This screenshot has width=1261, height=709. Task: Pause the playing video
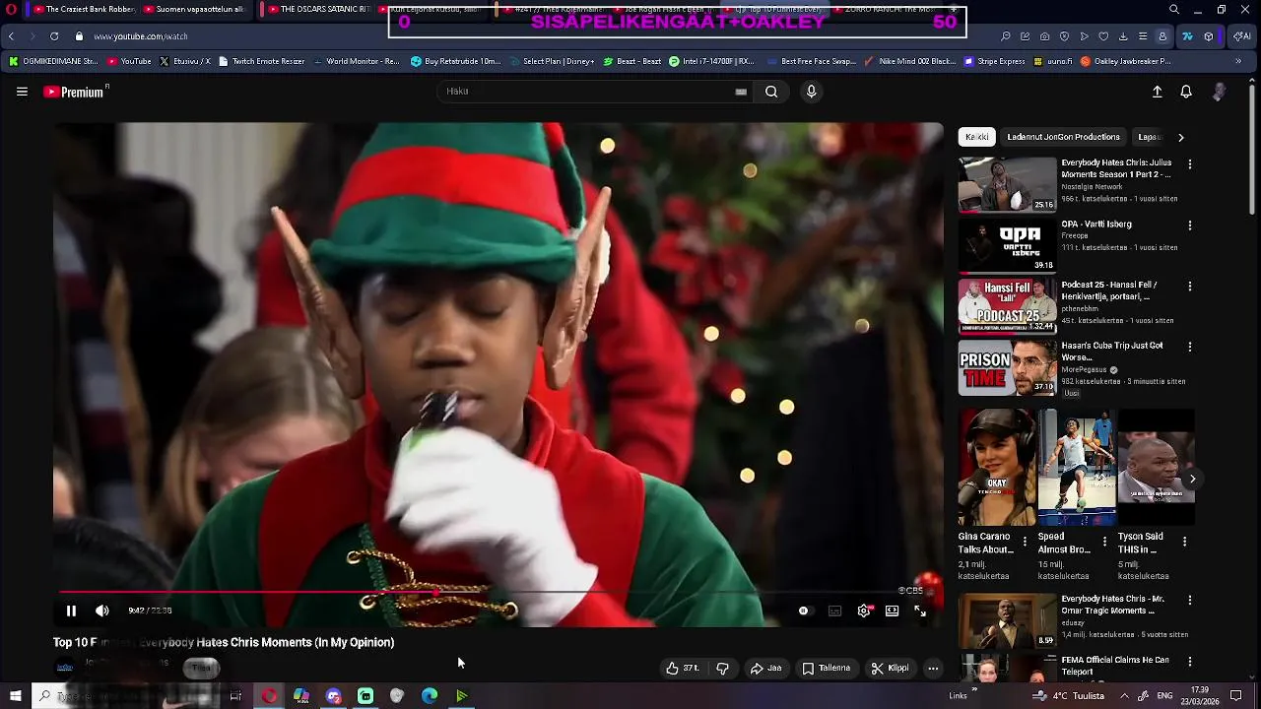coord(71,611)
